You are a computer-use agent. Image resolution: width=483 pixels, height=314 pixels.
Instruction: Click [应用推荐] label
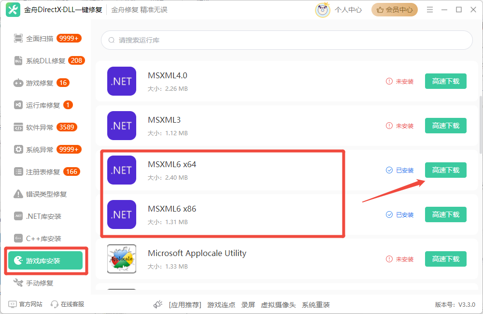pyautogui.click(x=185, y=305)
